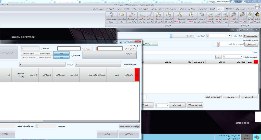Image resolution: width=261 pixels, height=140 pixels.
Task: Click the تسویه فاکتور button
Action: coord(150,44)
